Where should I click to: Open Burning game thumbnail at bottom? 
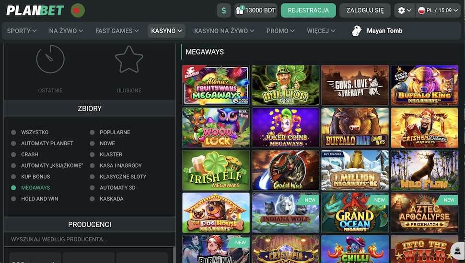(216, 249)
